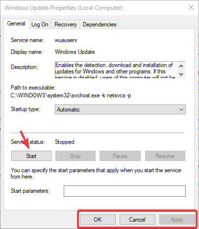This screenshot has height=229, width=199.
Task: Focus the Start parameters text field
Action: pyautogui.click(x=124, y=191)
